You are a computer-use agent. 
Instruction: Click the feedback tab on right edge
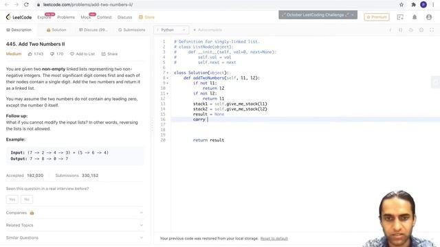coord(436,82)
